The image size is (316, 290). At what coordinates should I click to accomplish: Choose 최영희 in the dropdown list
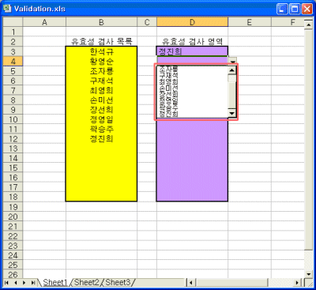pyautogui.click(x=168, y=82)
